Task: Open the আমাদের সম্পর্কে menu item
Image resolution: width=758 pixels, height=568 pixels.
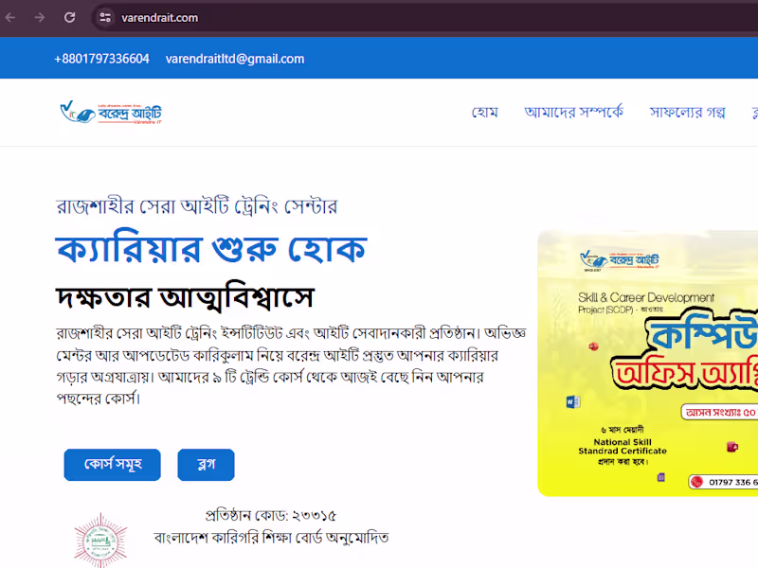Action: click(574, 112)
